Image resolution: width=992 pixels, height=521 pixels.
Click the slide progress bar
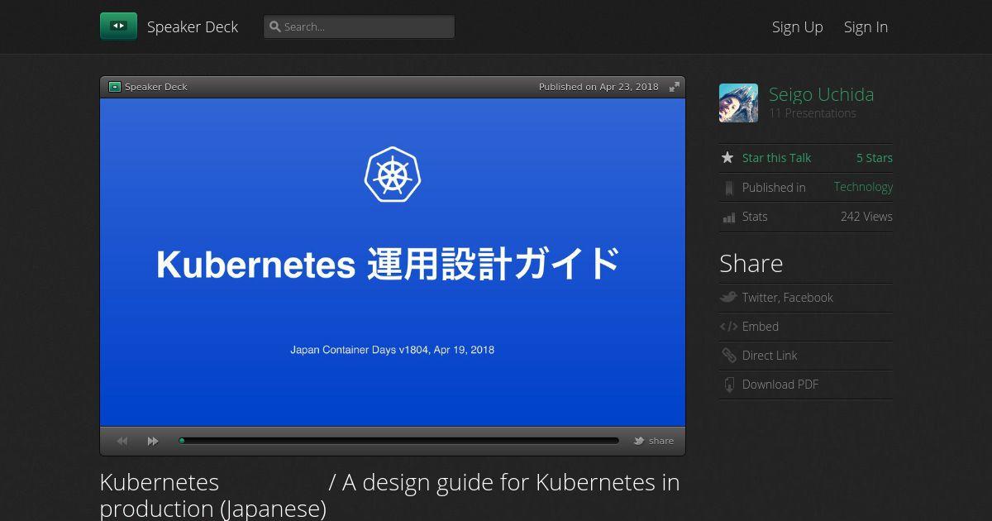(x=398, y=441)
